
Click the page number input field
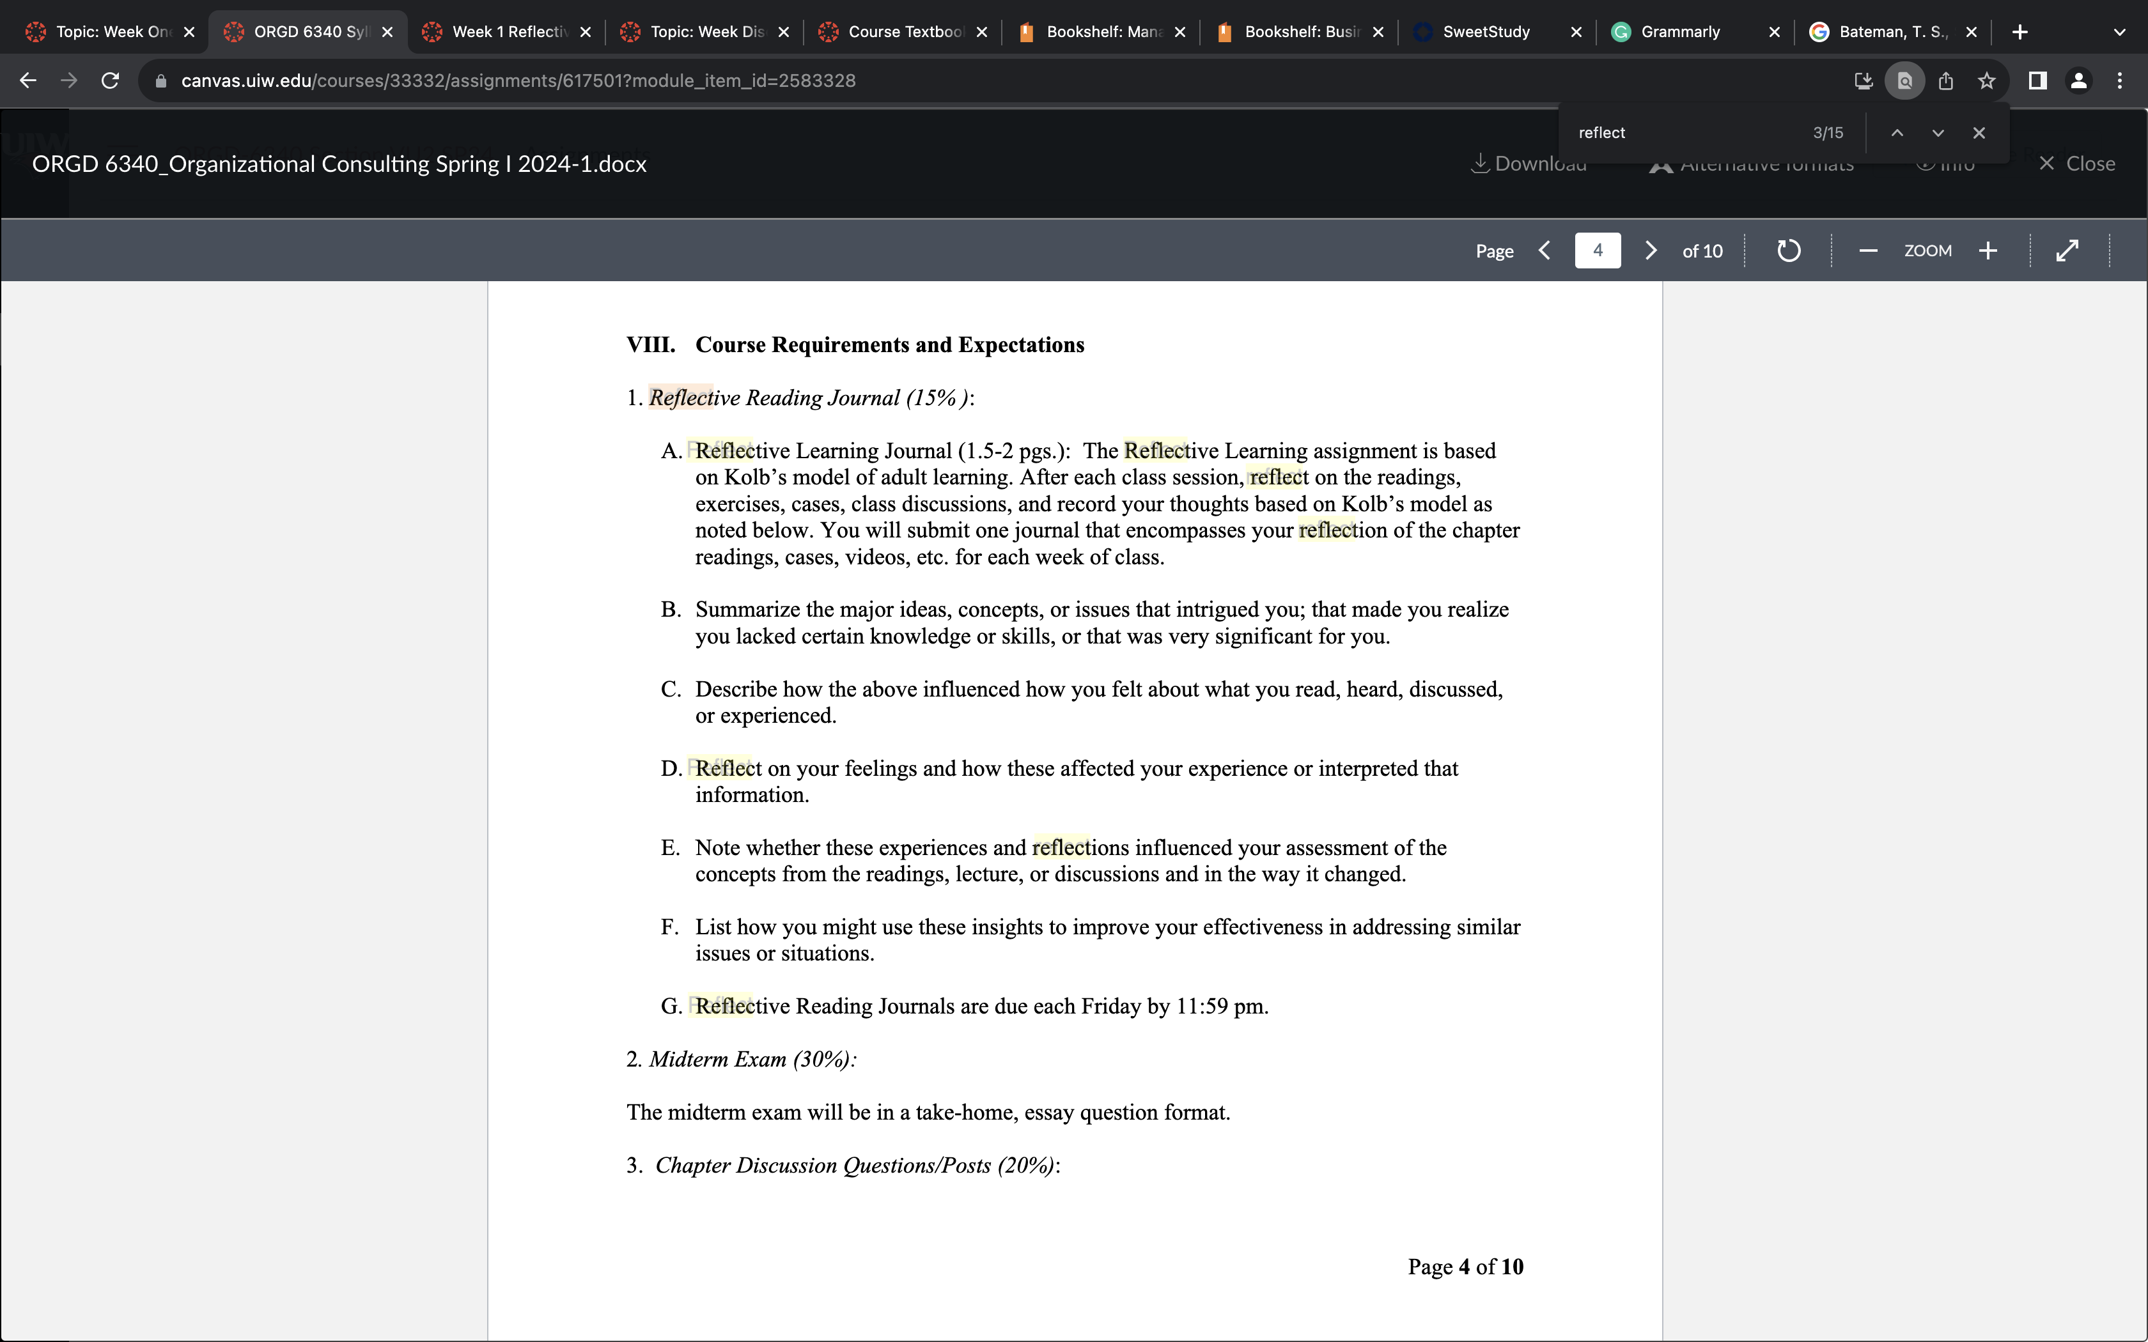pyautogui.click(x=1597, y=251)
